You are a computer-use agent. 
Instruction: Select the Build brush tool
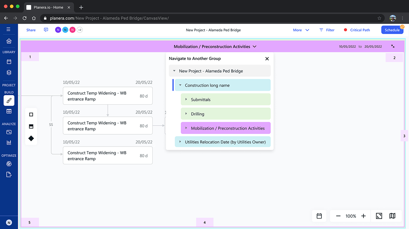point(9,100)
